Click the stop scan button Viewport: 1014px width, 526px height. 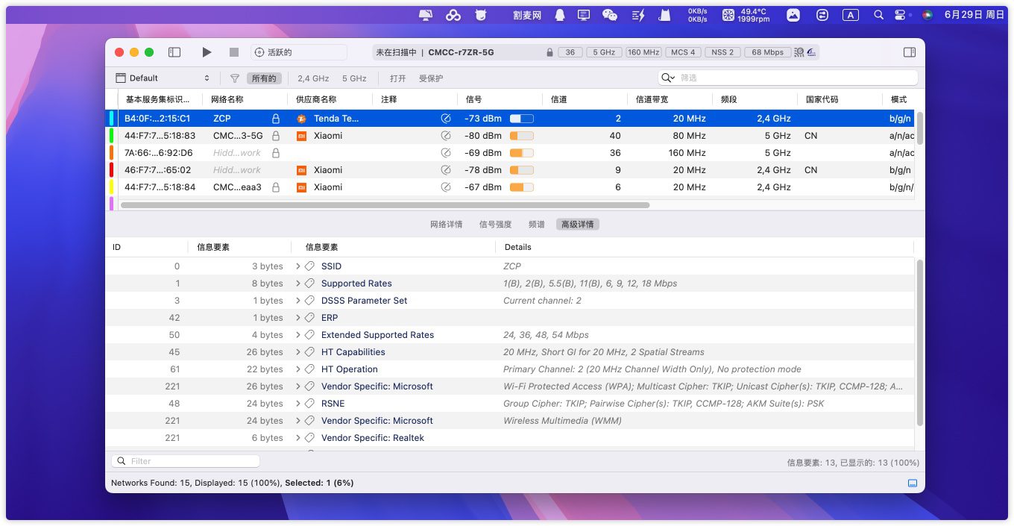click(x=234, y=52)
